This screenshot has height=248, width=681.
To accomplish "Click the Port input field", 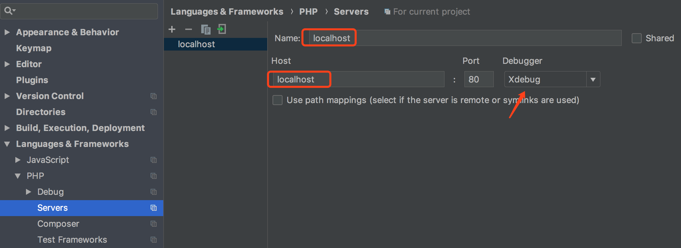I will point(478,79).
